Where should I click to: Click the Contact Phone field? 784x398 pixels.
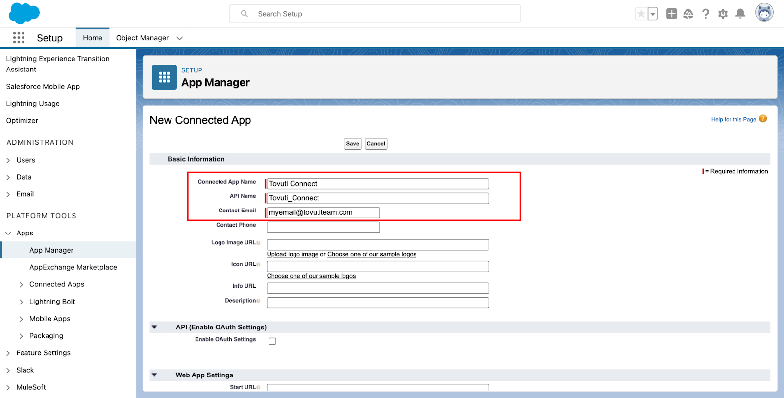pos(323,227)
